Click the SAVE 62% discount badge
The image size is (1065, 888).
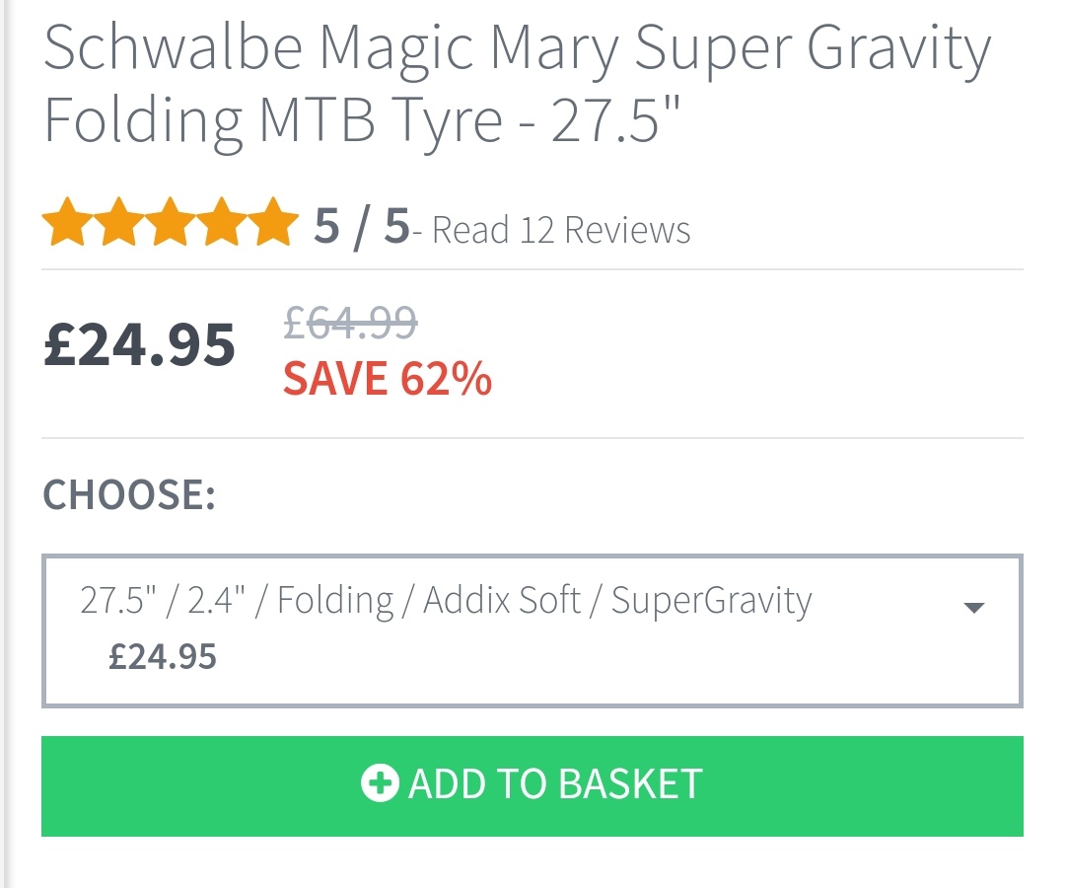(388, 378)
